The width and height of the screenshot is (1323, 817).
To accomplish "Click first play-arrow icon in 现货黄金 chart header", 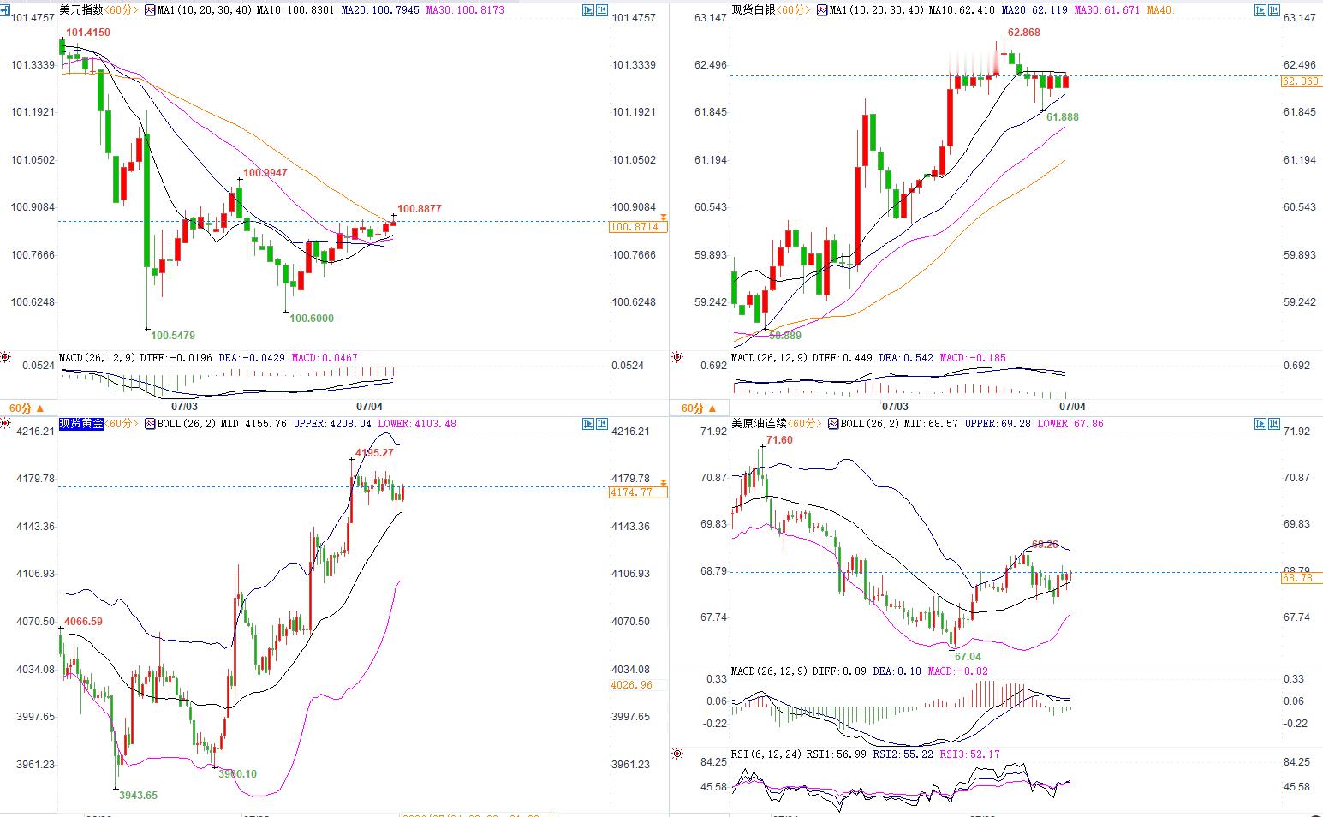I will pos(587,424).
